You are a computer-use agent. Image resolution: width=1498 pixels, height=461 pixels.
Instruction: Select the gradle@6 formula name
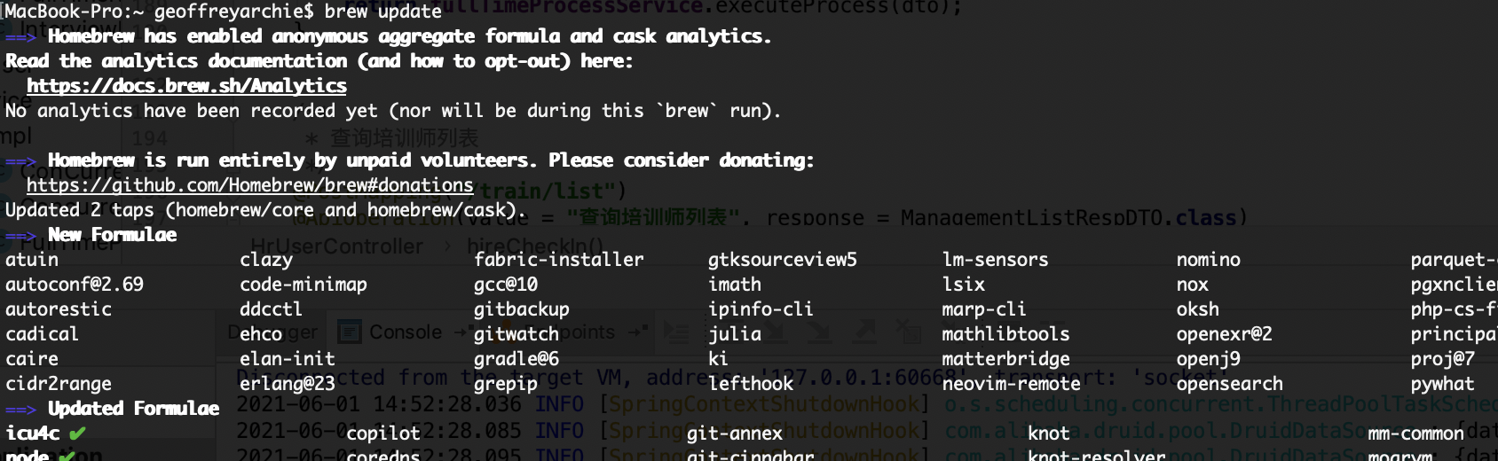tap(516, 359)
